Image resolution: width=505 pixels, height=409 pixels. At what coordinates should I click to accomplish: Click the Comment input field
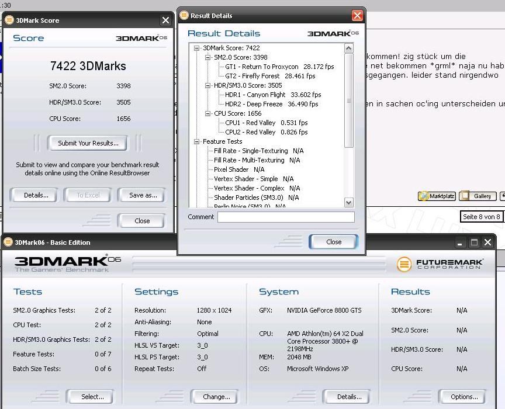point(286,217)
